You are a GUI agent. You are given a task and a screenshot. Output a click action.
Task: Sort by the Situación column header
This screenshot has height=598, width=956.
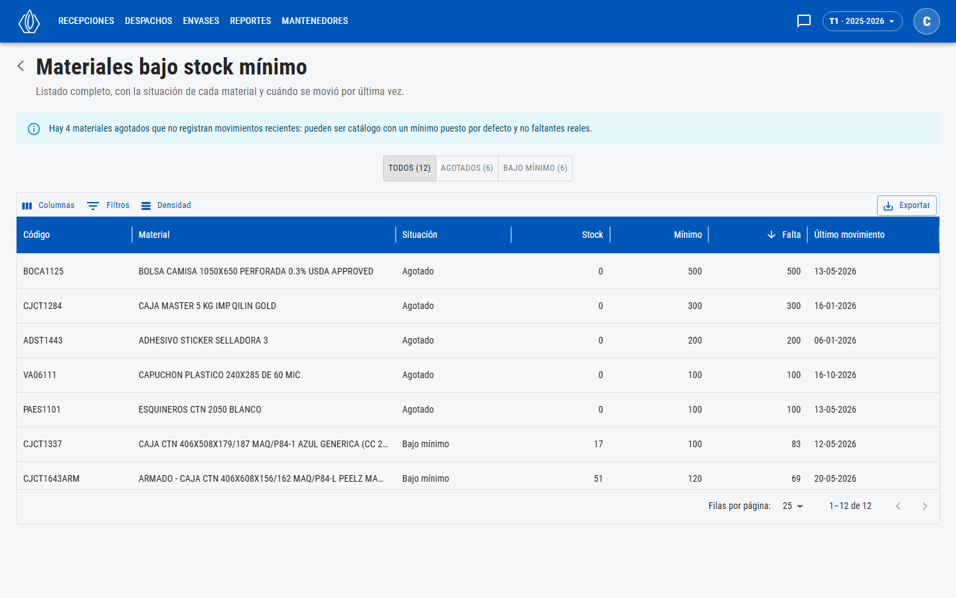pos(420,235)
